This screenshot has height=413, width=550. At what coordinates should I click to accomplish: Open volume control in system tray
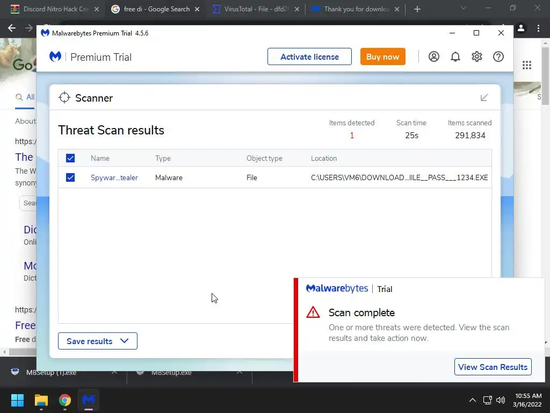501,400
